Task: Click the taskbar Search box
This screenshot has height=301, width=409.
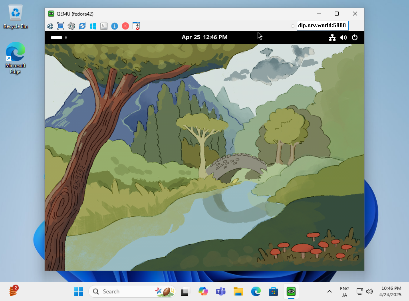Action: pyautogui.click(x=132, y=291)
